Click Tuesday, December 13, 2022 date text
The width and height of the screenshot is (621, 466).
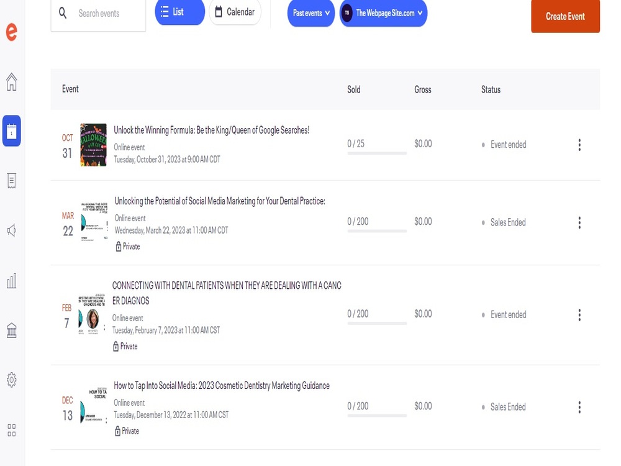171,415
